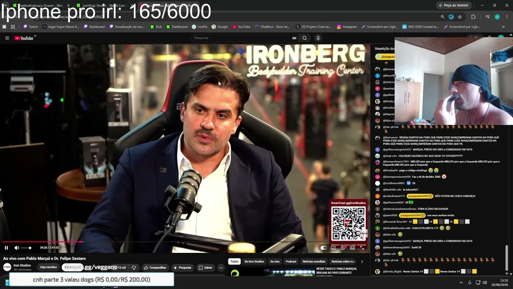Turn on subtitles with the captions icon
The image size is (513, 289).
coord(333,248)
